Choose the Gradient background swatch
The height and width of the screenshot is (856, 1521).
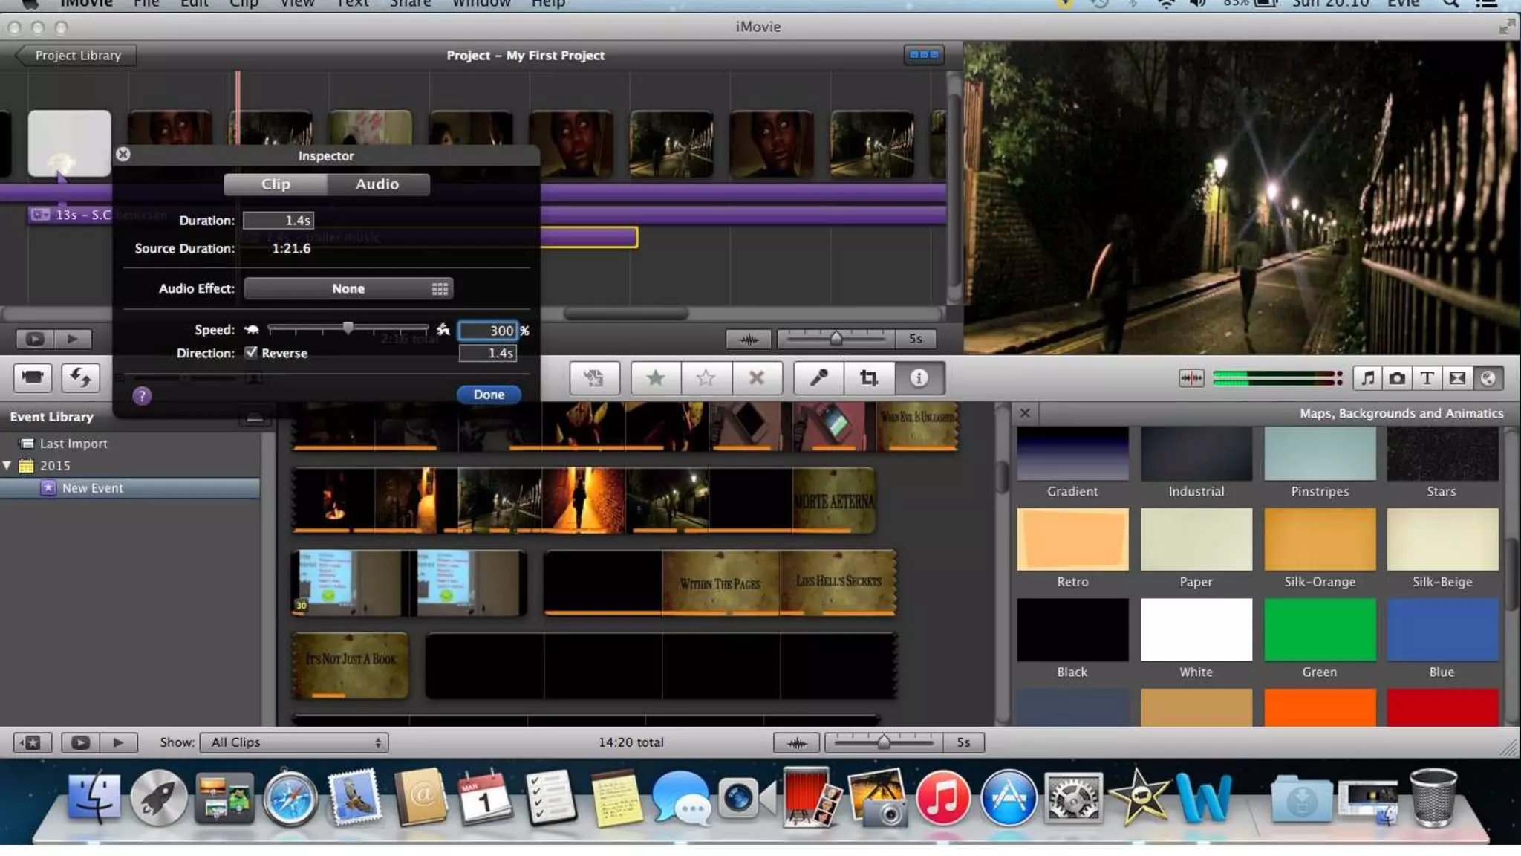pos(1072,453)
